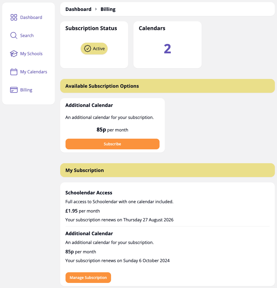Image resolution: width=277 pixels, height=288 pixels.
Task: Open the My Calendars sidebar link
Action: (x=34, y=72)
